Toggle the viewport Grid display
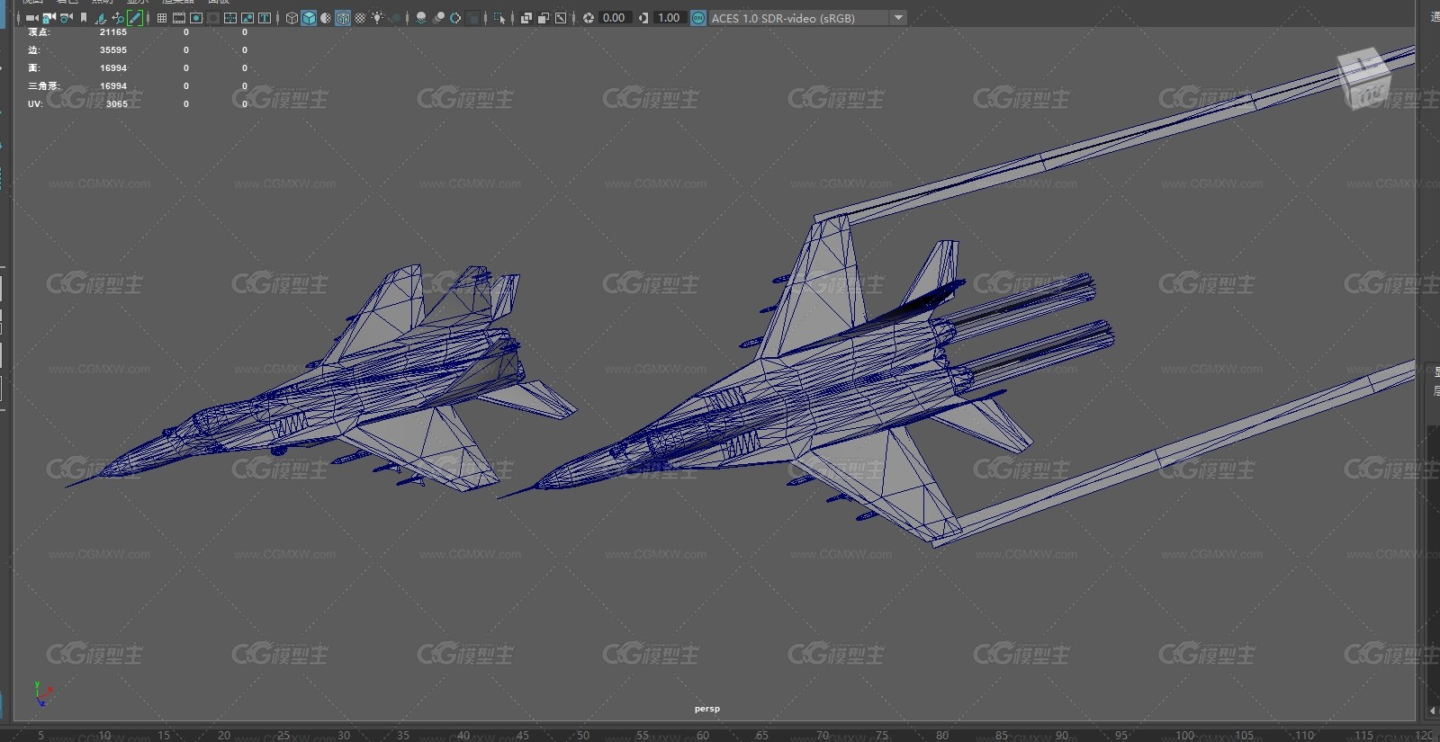 coord(162,18)
